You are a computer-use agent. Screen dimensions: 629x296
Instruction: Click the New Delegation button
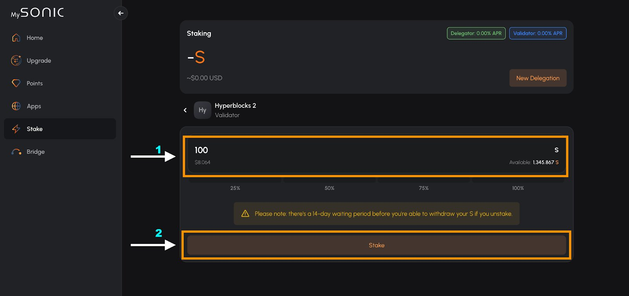coord(537,78)
